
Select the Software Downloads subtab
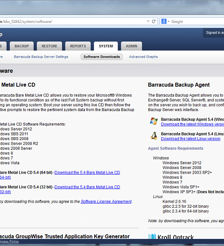[x=102, y=56]
